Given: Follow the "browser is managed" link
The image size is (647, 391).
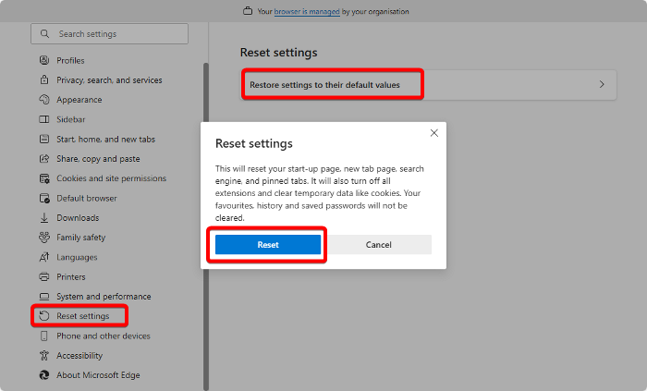Looking at the screenshot, I should click(x=307, y=11).
